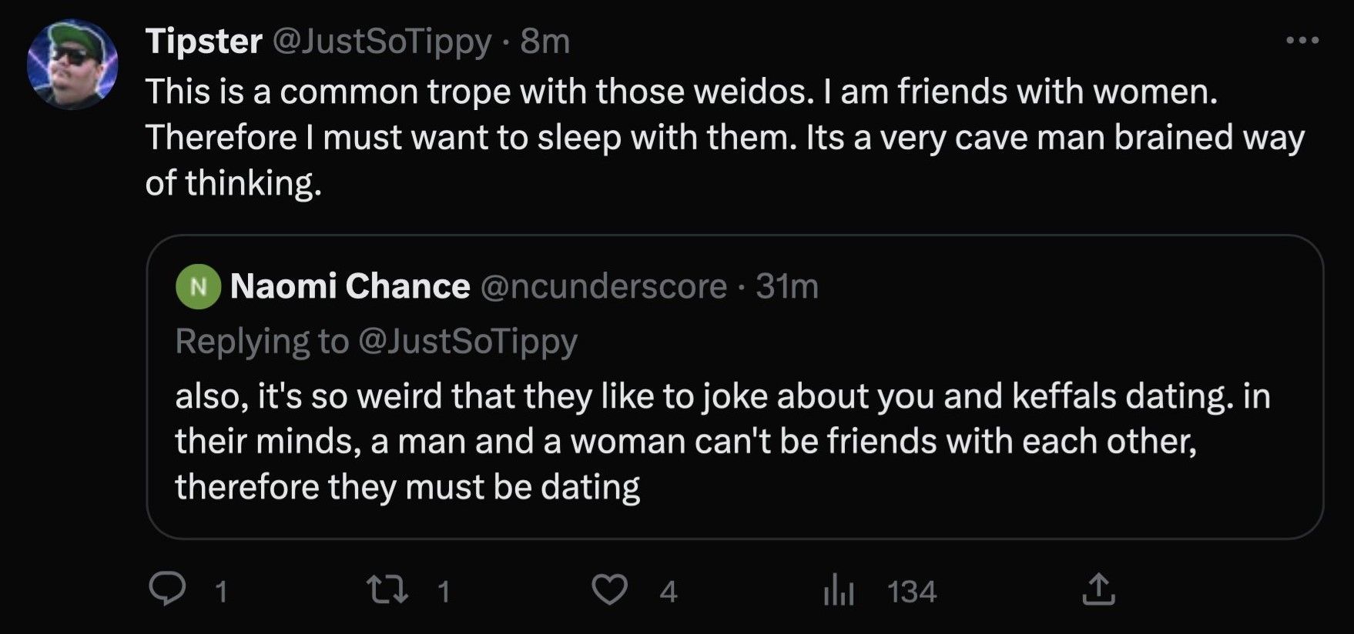The image size is (1354, 634).
Task: Click the like count number 4
Action: click(668, 592)
